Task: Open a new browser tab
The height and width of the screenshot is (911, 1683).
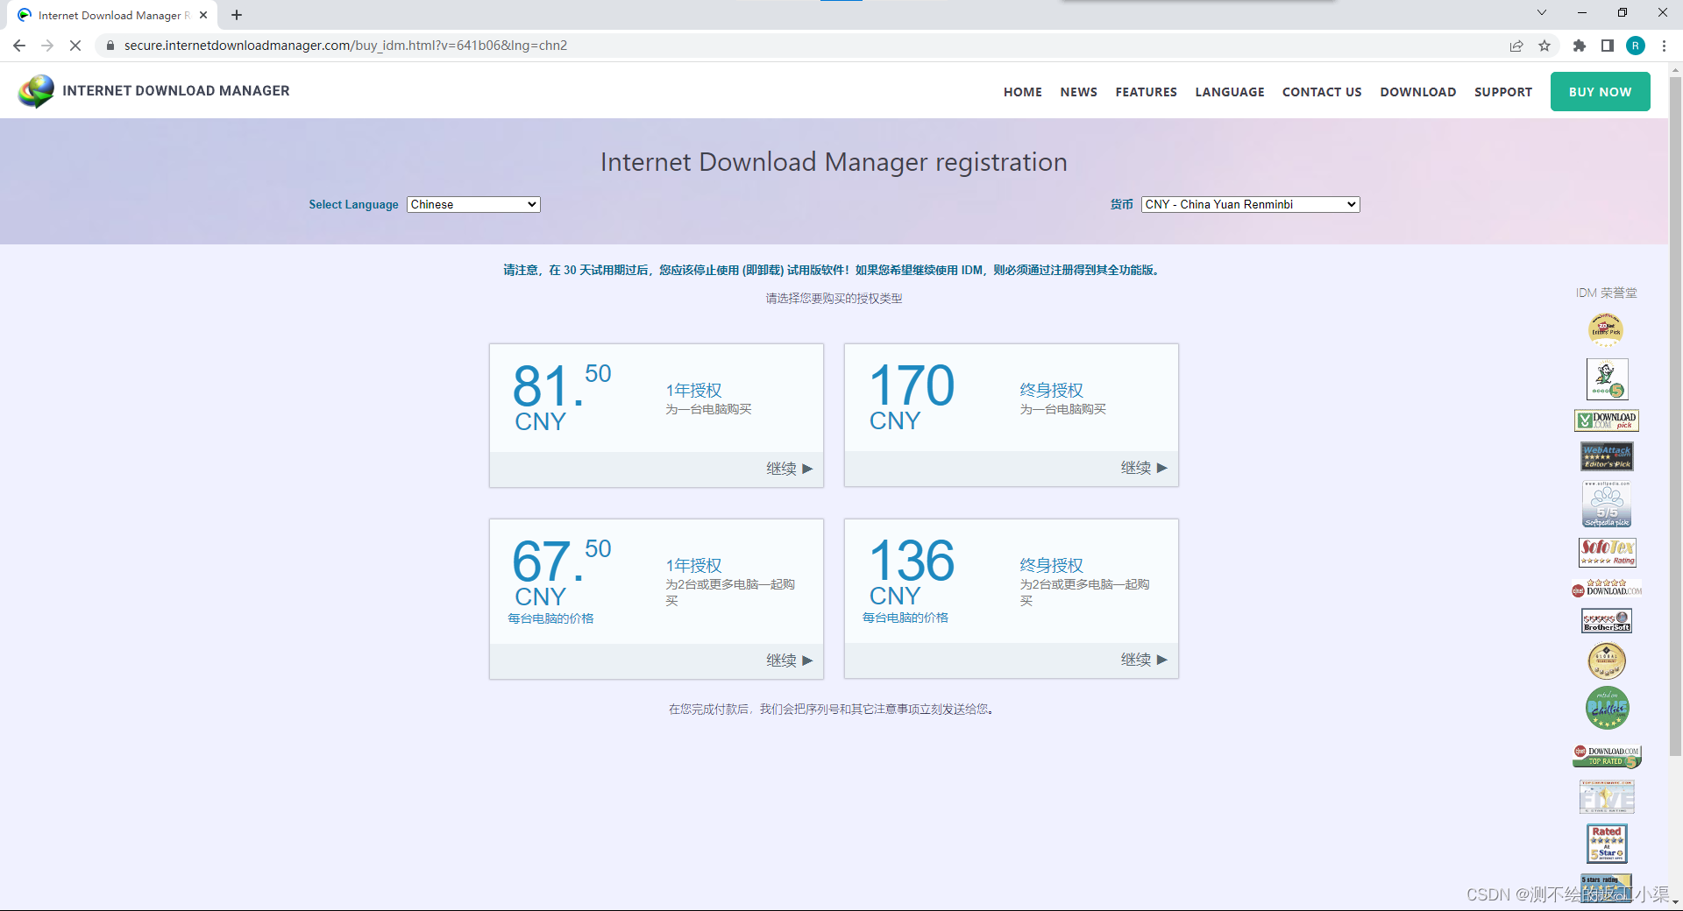Action: tap(237, 15)
